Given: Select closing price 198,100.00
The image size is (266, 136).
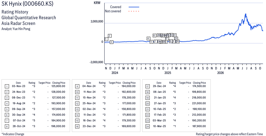Looking at the screenshot, I should pyautogui.click(x=199, y=109).
